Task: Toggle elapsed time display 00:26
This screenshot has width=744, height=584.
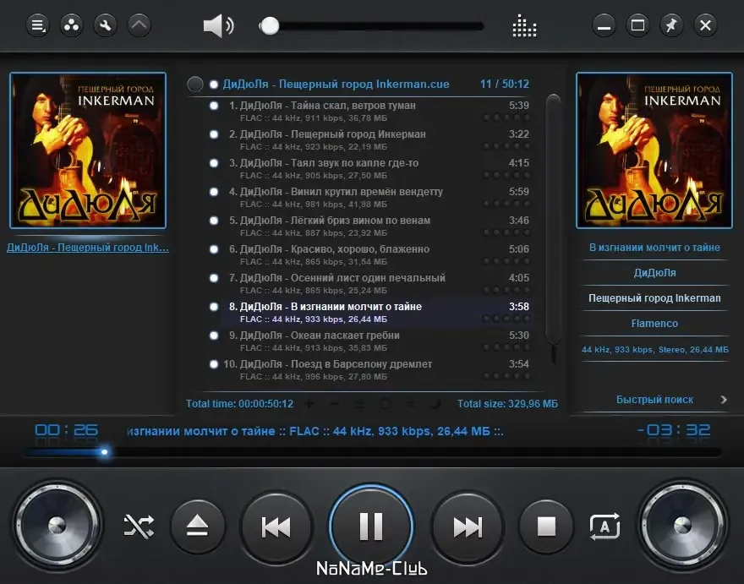Action: pos(67,430)
